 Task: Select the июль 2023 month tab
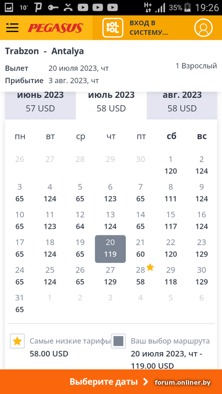(x=111, y=102)
